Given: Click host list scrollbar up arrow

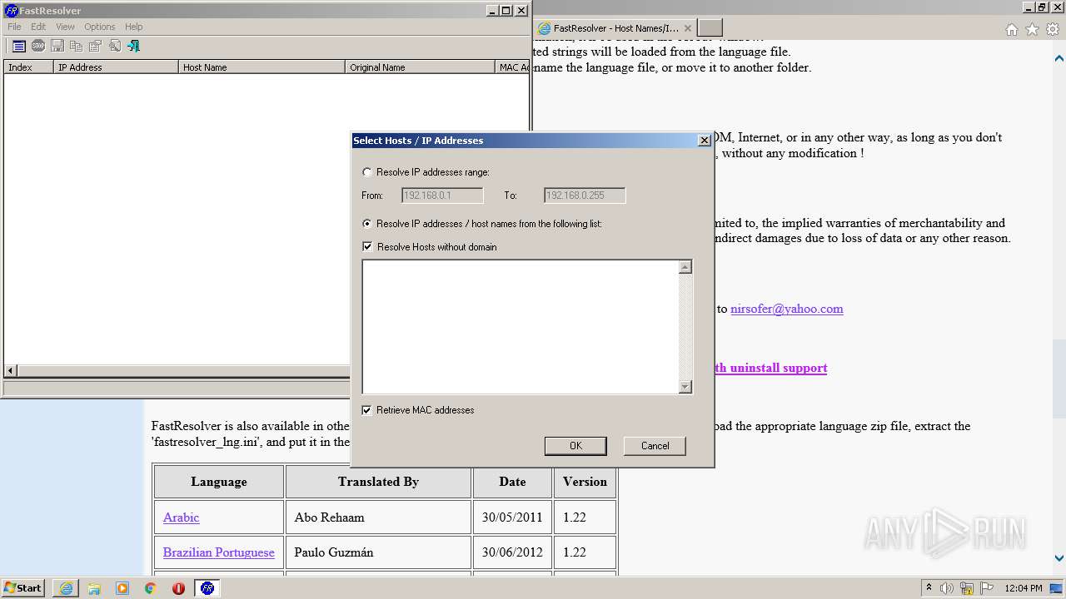Looking at the screenshot, I should (685, 267).
